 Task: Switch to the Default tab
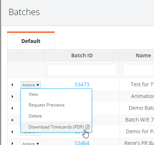click(x=31, y=41)
